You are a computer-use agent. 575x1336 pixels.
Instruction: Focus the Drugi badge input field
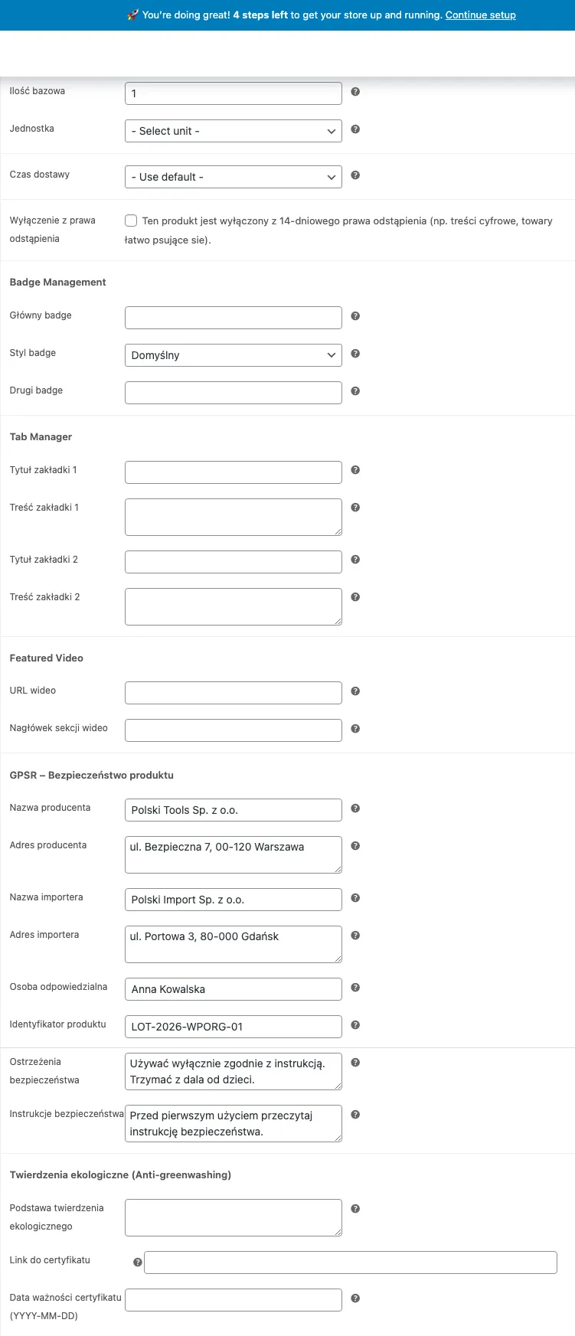click(233, 392)
